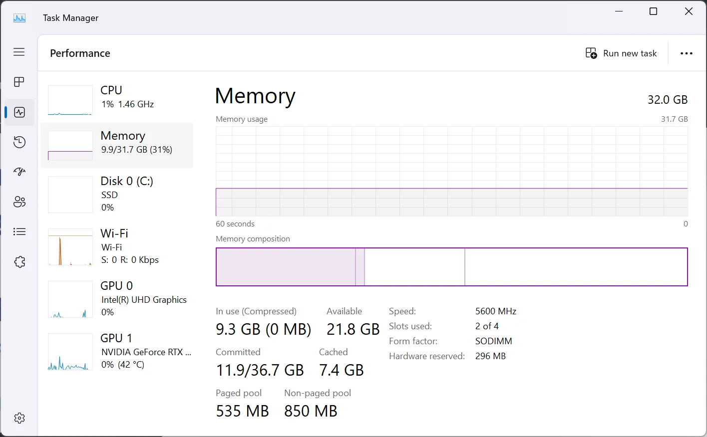Click the GPU 0 mini graph thumbnail
Image resolution: width=707 pixels, height=437 pixels.
coord(70,299)
